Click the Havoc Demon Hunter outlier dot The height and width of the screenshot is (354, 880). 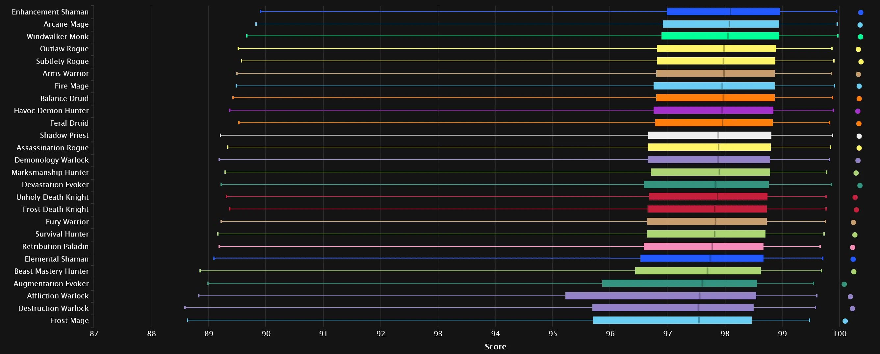tap(858, 111)
